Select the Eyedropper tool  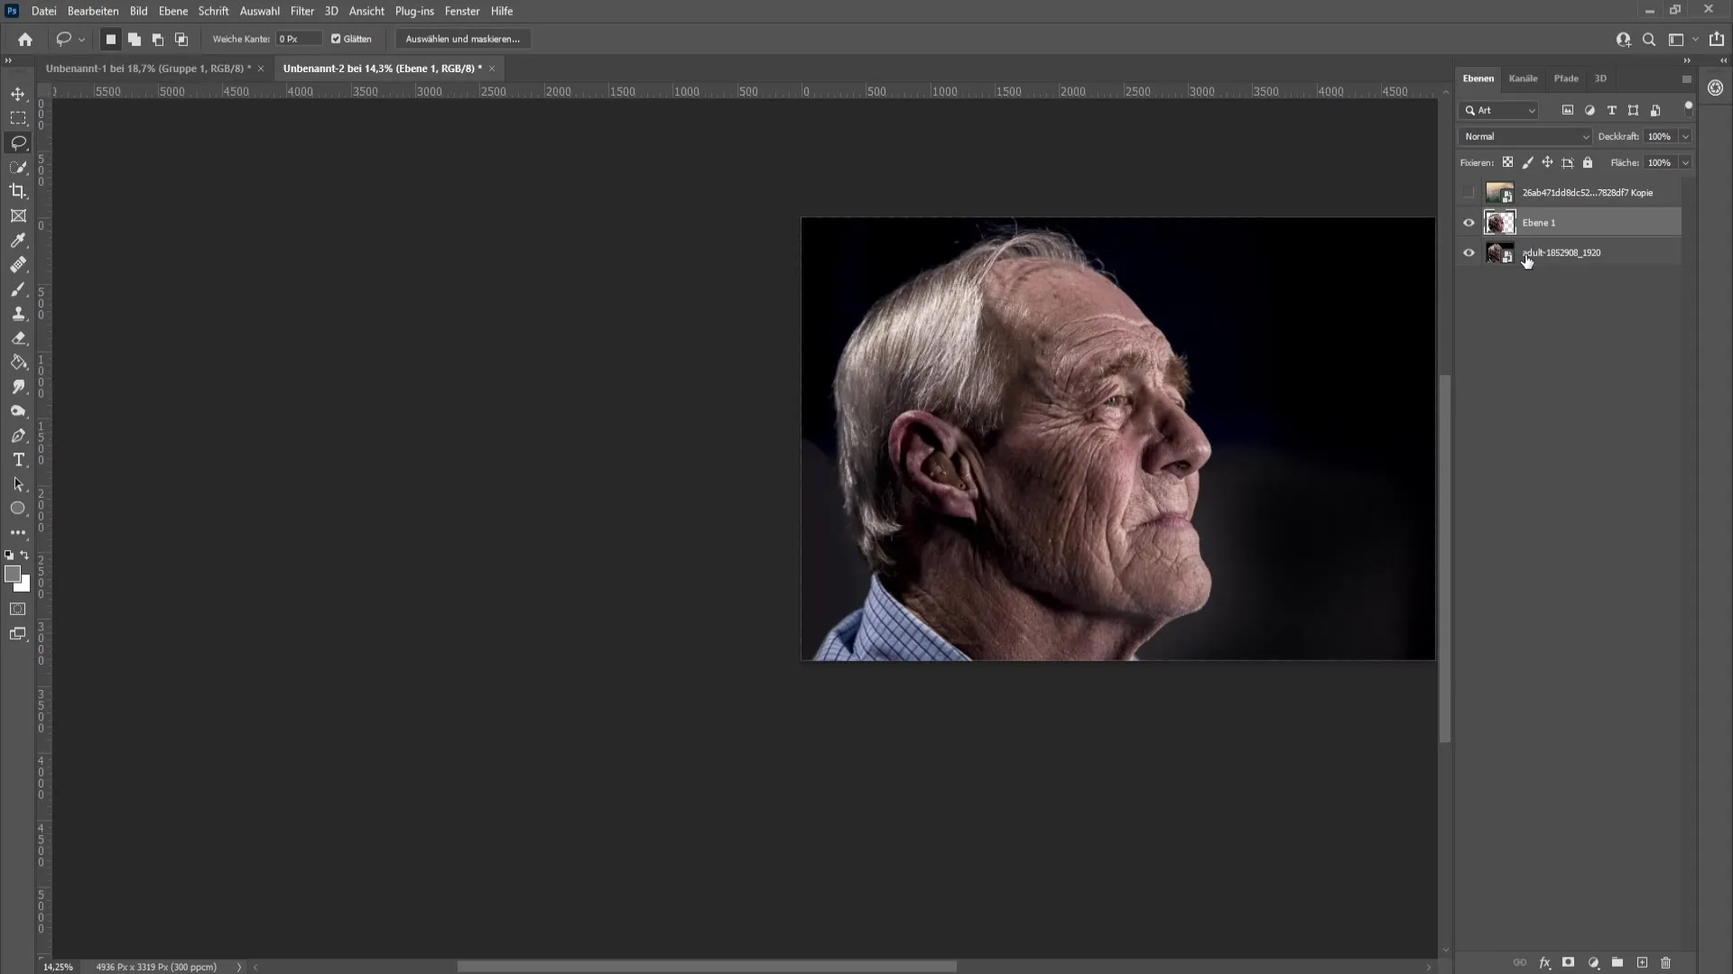tap(18, 240)
